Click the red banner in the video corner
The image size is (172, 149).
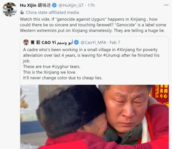click(x=160, y=94)
